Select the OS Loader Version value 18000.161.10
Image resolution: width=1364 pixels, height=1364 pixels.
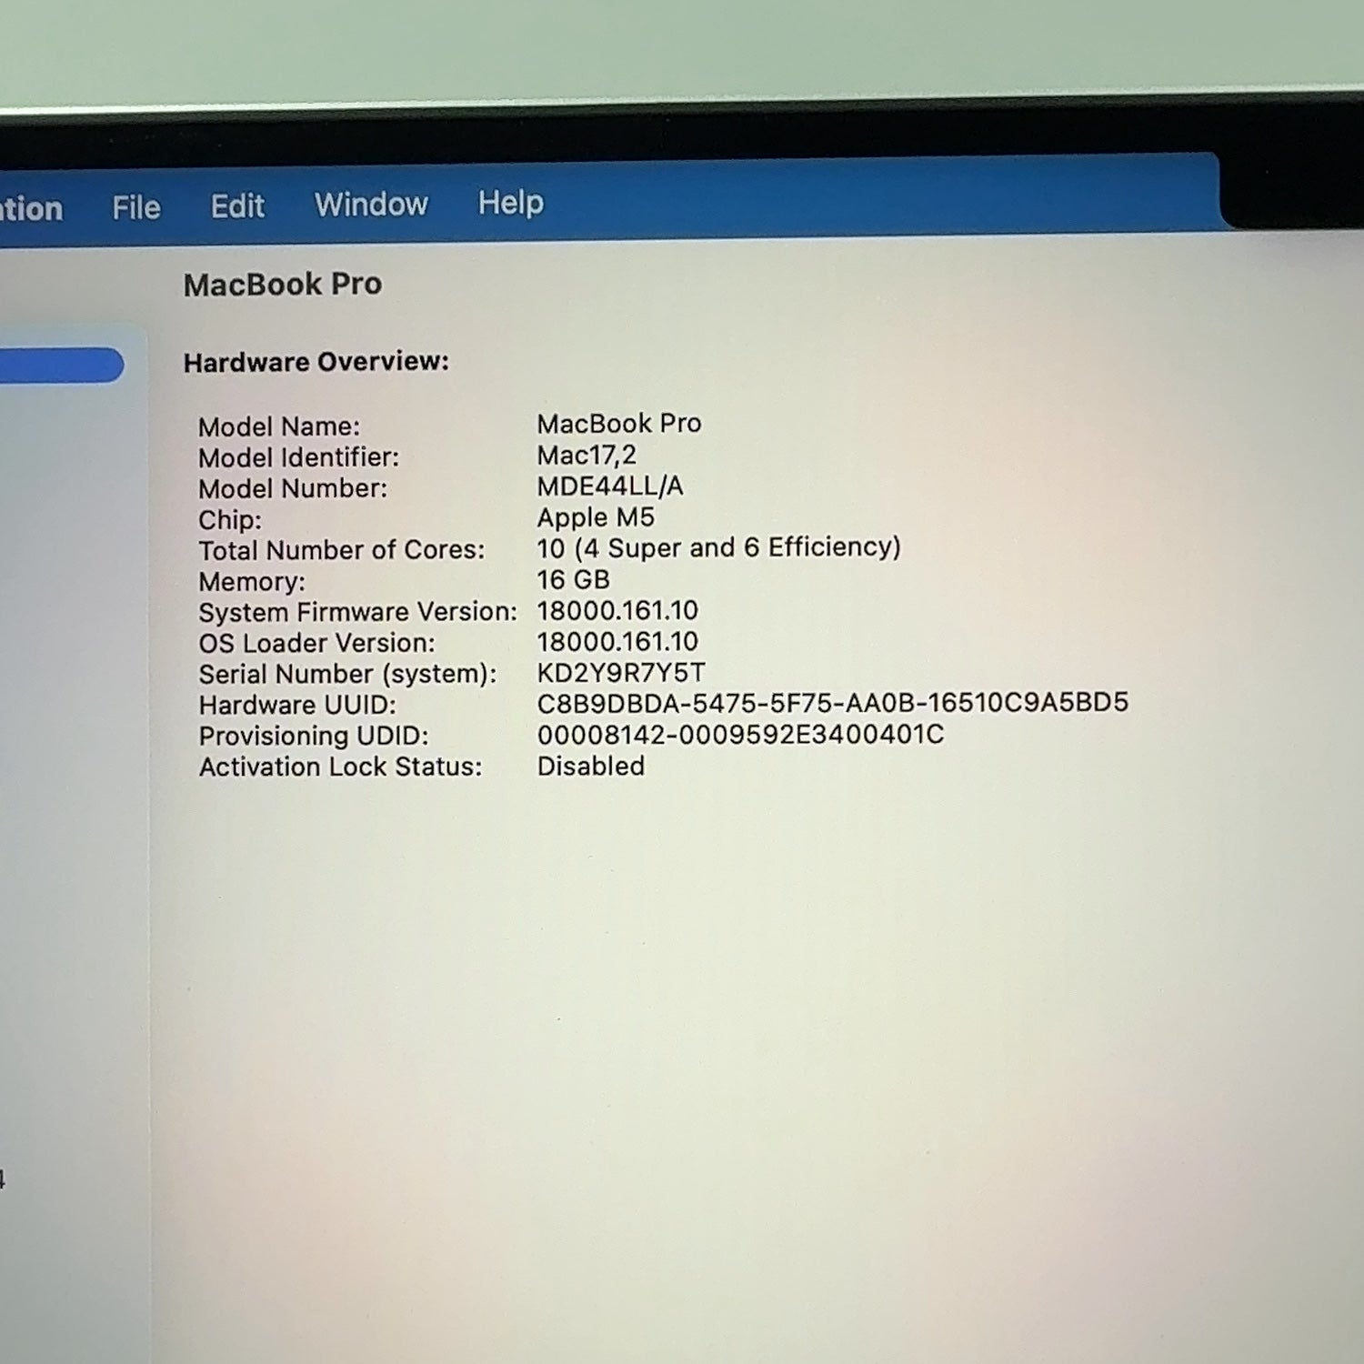pyautogui.click(x=617, y=641)
